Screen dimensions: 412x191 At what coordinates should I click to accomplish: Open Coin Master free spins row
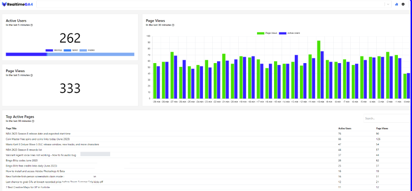pyautogui.click(x=206, y=139)
